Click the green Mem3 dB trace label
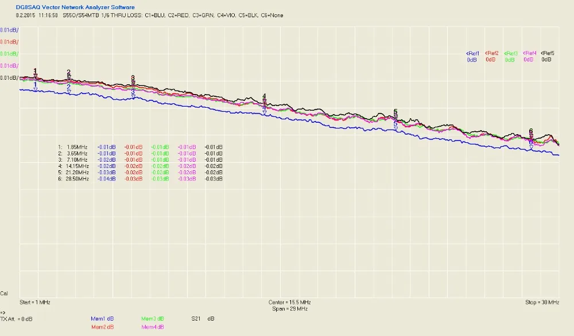The width and height of the screenshot is (574, 336). click(152, 319)
